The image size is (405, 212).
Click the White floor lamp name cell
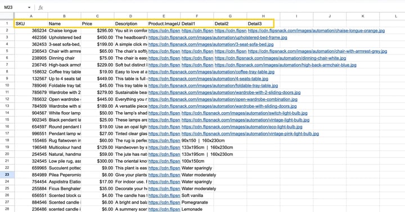pyautogui.click(x=64, y=113)
